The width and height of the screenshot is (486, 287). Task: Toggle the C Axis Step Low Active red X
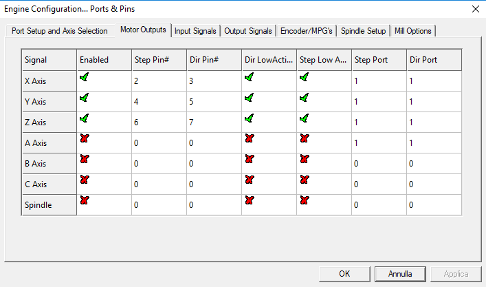pos(305,180)
